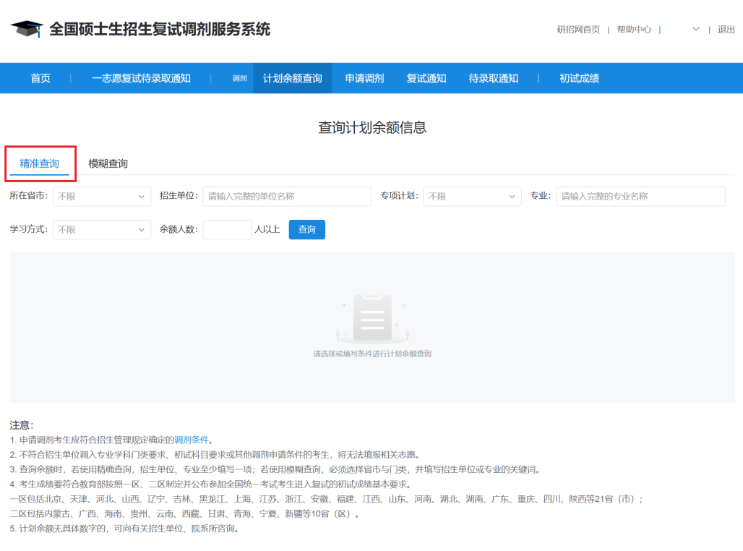This screenshot has height=551, width=743.
Task: Open the 申请调剂 navigation menu
Action: click(x=364, y=78)
